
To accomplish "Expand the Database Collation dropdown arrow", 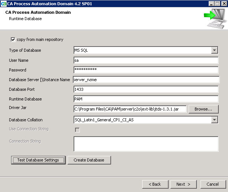I will 214,120.
